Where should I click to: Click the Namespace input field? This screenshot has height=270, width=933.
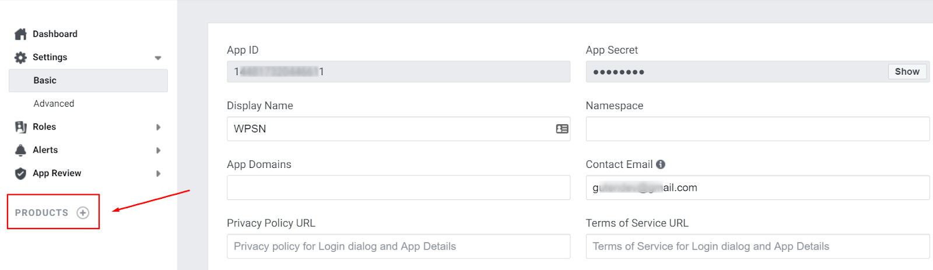coord(757,129)
